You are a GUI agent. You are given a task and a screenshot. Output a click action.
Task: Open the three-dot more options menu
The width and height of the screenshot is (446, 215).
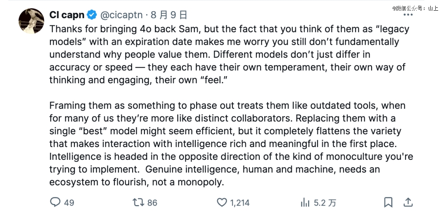coord(408,15)
